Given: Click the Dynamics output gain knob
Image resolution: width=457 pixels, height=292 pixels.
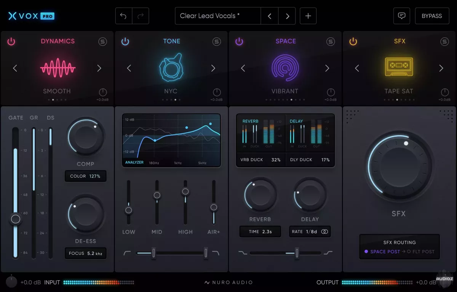Looking at the screenshot, I should coord(103,92).
